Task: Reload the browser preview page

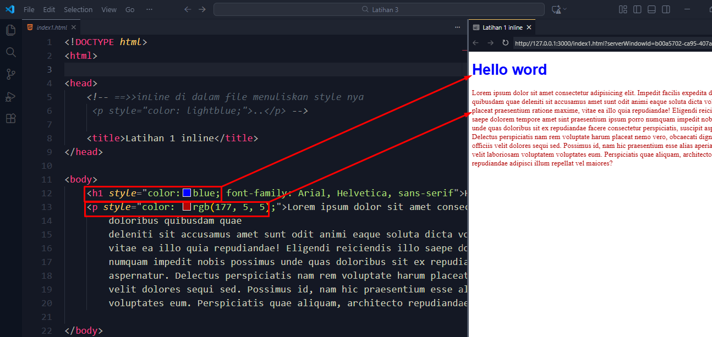Action: tap(505, 43)
